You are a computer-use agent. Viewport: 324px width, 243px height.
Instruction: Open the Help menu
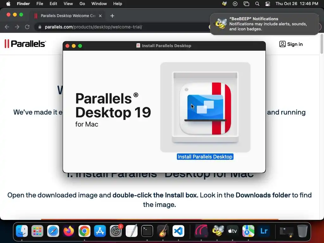(118, 4)
